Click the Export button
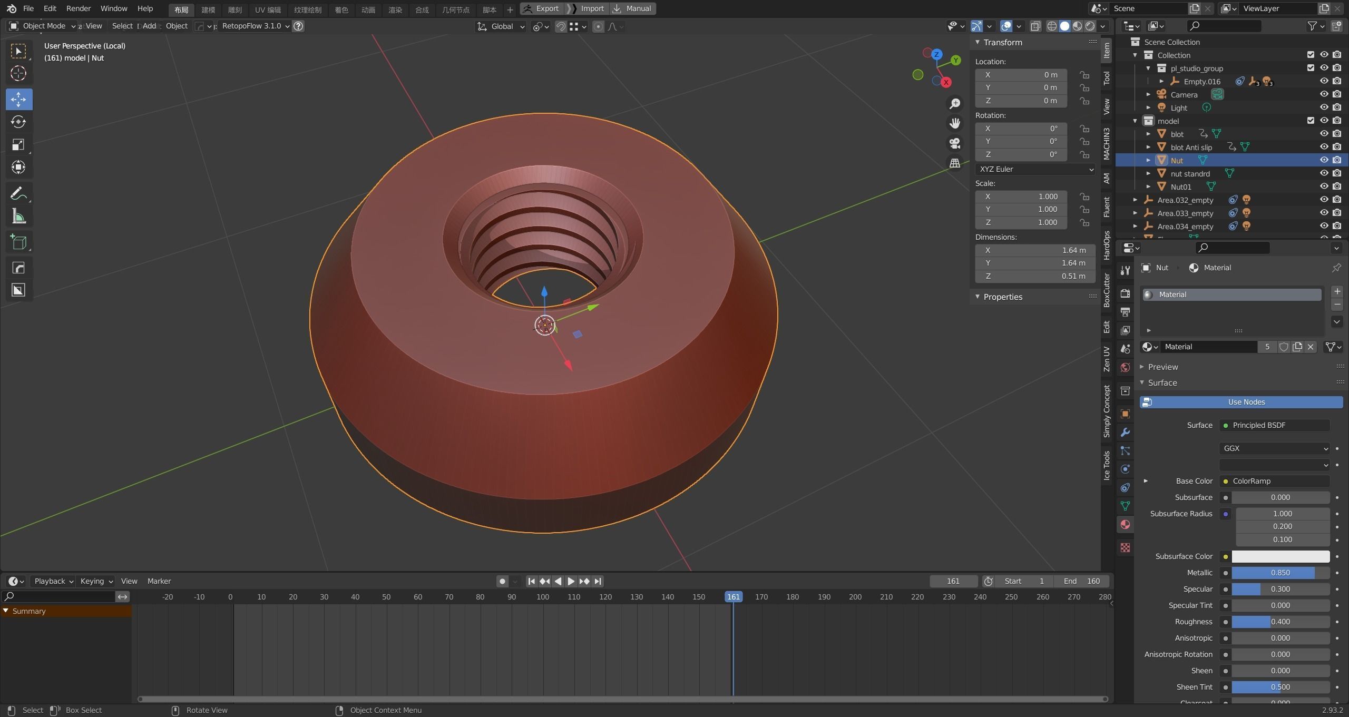The height and width of the screenshot is (717, 1349). tap(542, 8)
